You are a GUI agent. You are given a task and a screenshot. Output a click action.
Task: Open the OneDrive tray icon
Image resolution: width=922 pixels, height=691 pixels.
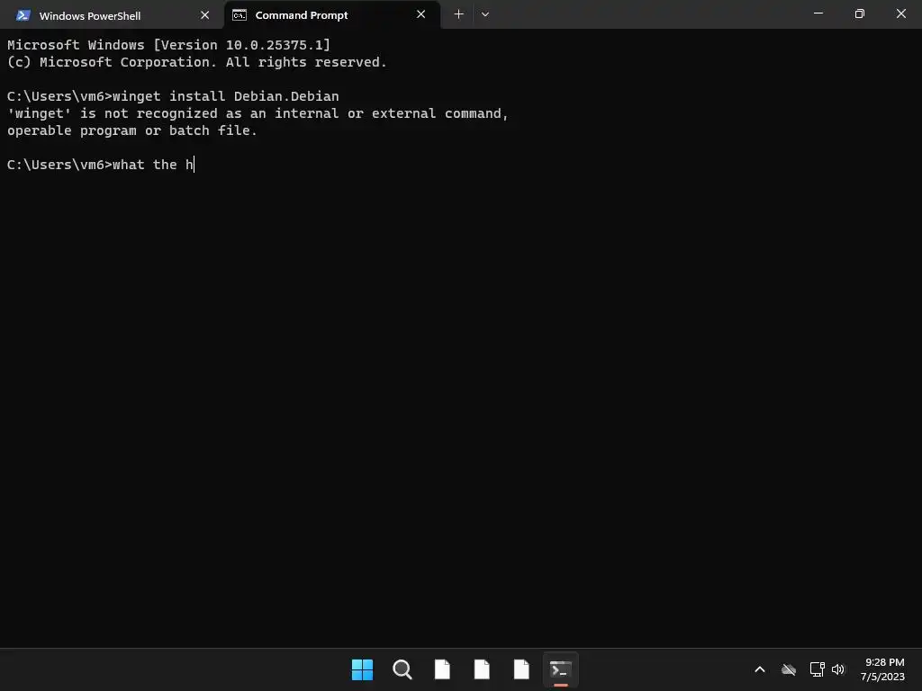[x=789, y=669]
